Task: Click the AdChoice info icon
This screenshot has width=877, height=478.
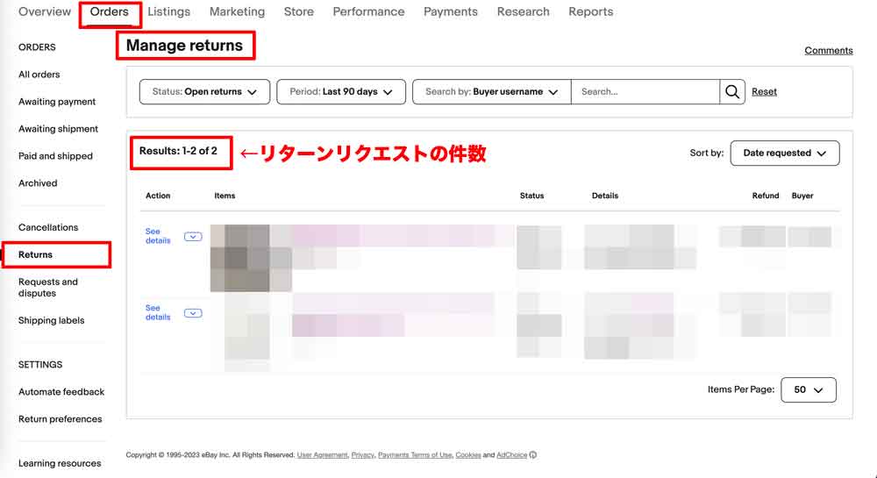Action: tap(533, 455)
